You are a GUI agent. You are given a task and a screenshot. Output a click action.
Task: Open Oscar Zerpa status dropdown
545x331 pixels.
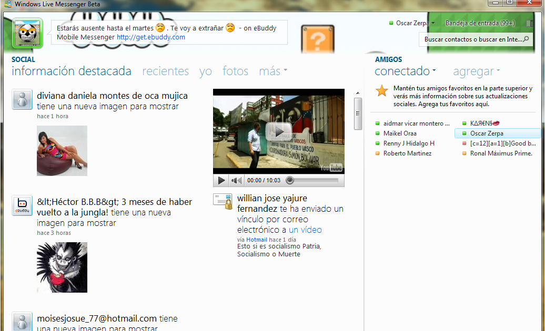click(x=416, y=23)
